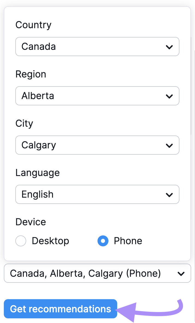Click the vertical scrollbar on the right edge
The width and height of the screenshot is (195, 323).
point(191,85)
